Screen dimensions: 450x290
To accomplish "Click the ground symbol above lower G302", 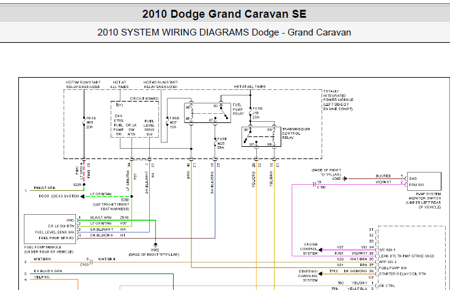I will [155, 245].
